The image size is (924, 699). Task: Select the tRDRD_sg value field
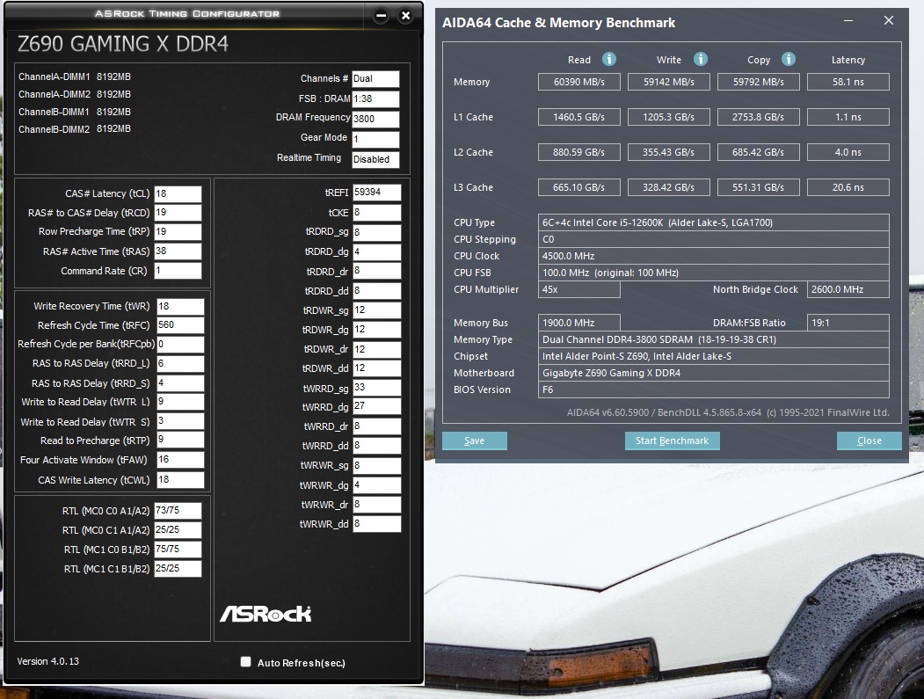click(x=377, y=232)
